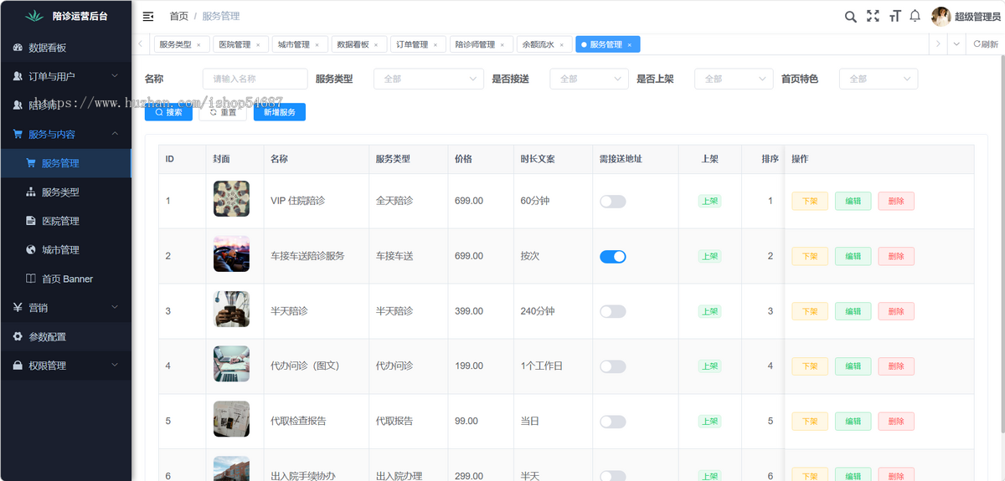Open font size adjustment icon

[894, 17]
